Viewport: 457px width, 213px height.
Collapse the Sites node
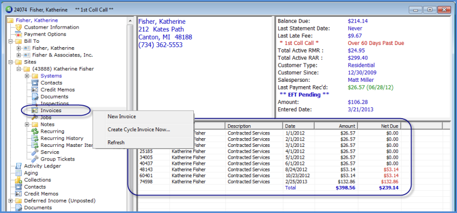pyautogui.click(x=11, y=62)
